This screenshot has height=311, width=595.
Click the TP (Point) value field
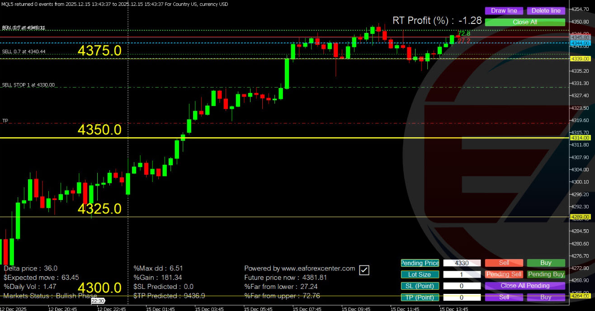click(462, 297)
